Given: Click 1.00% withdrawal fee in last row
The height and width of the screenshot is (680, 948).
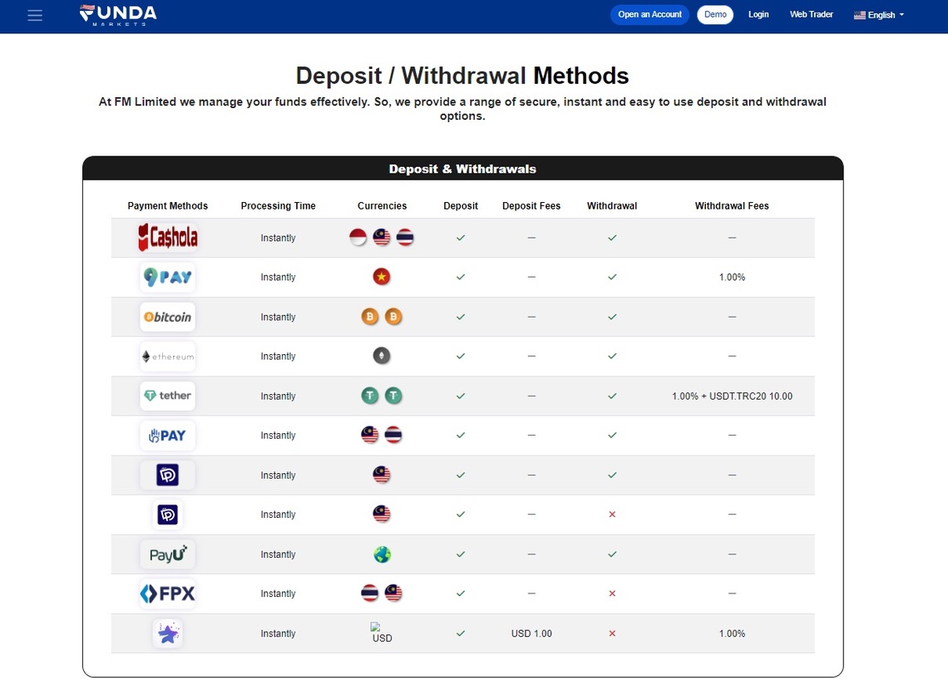Looking at the screenshot, I should tap(732, 633).
